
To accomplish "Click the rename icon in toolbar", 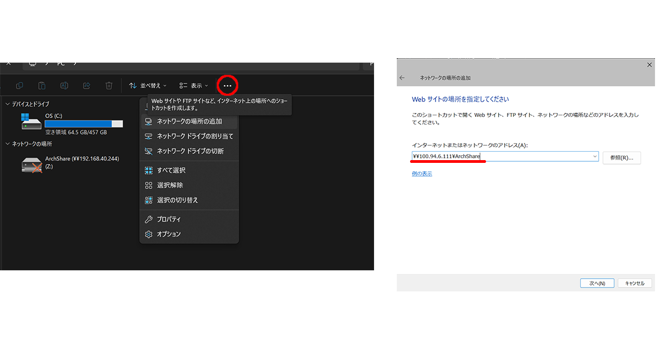I will (x=64, y=85).
